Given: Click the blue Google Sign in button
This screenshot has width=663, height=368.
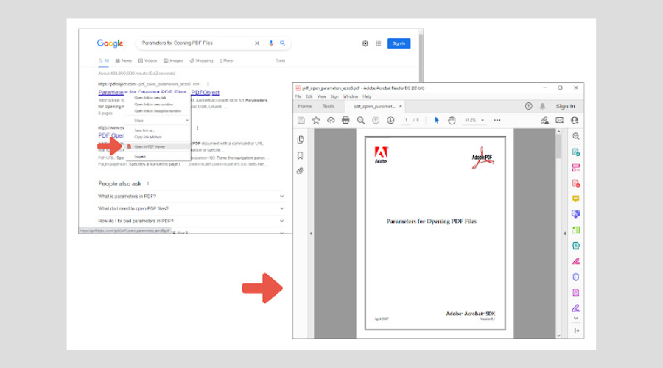Looking at the screenshot, I should [x=399, y=43].
